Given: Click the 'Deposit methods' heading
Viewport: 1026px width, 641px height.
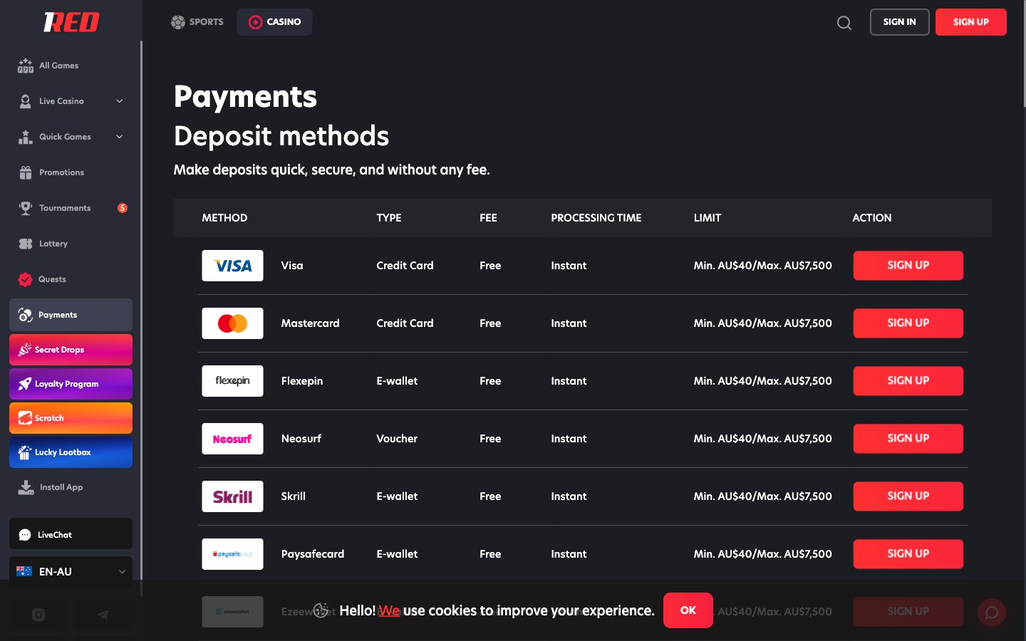Looking at the screenshot, I should (281, 136).
